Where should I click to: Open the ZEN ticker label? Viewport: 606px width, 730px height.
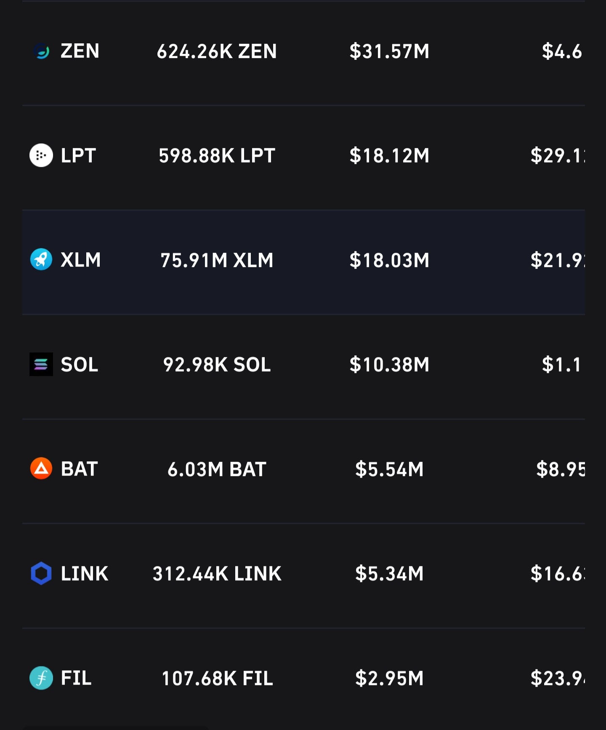click(x=80, y=51)
